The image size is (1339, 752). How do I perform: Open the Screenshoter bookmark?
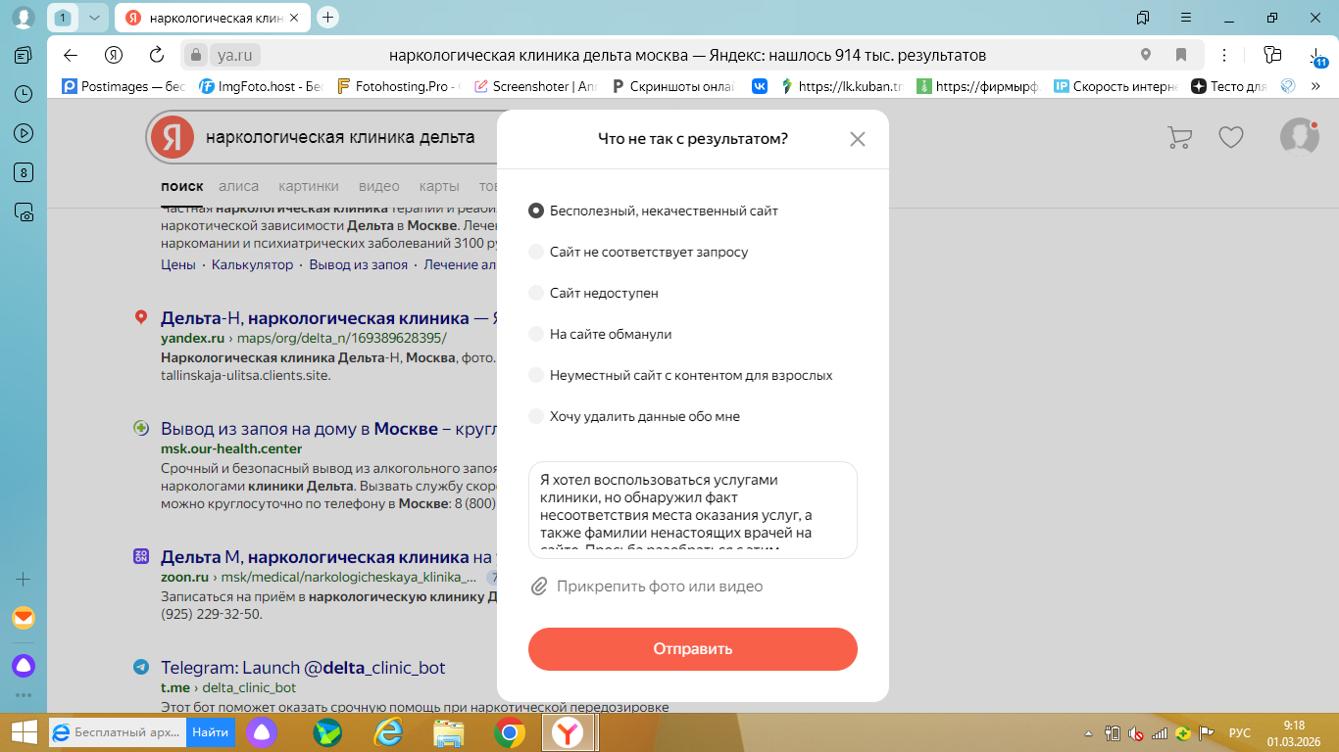[535, 86]
